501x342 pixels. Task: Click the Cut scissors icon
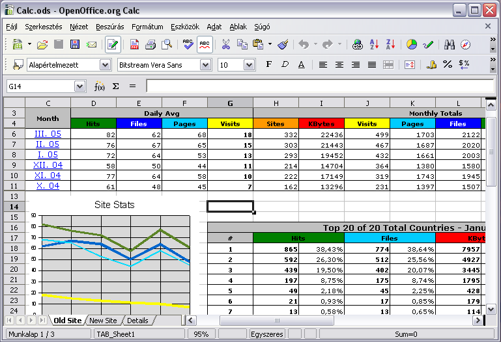(x=225, y=45)
